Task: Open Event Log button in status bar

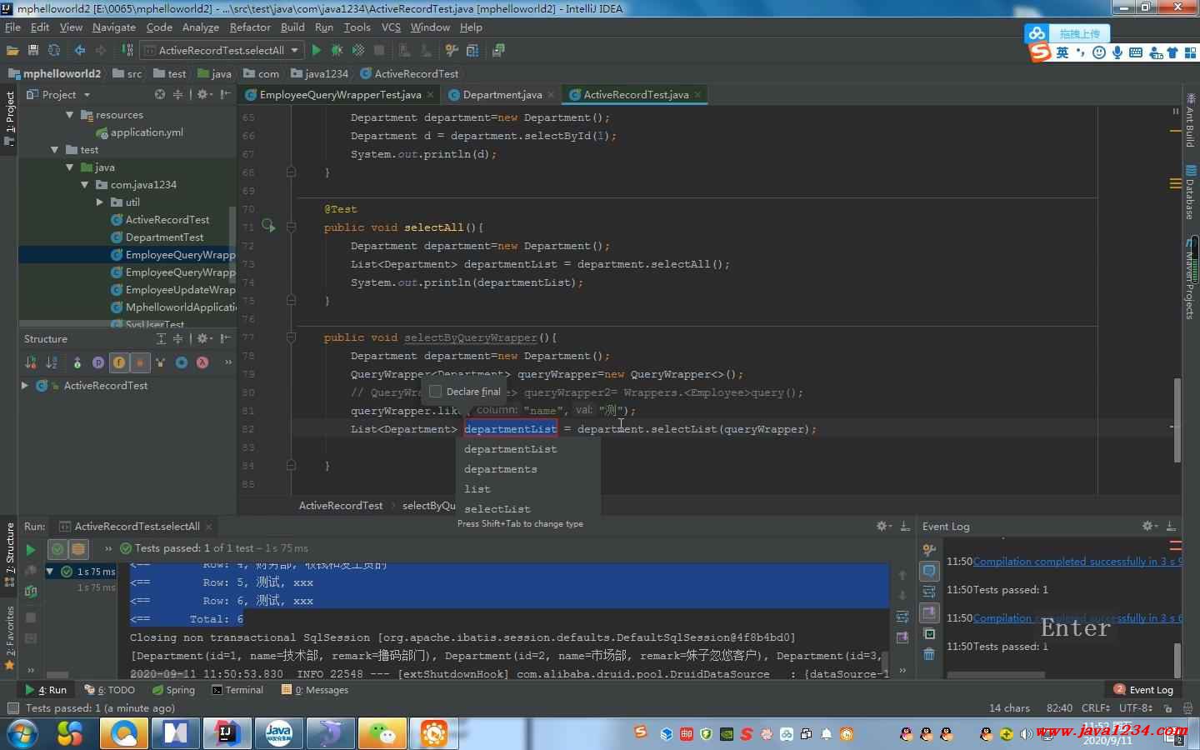Action: 1143,690
